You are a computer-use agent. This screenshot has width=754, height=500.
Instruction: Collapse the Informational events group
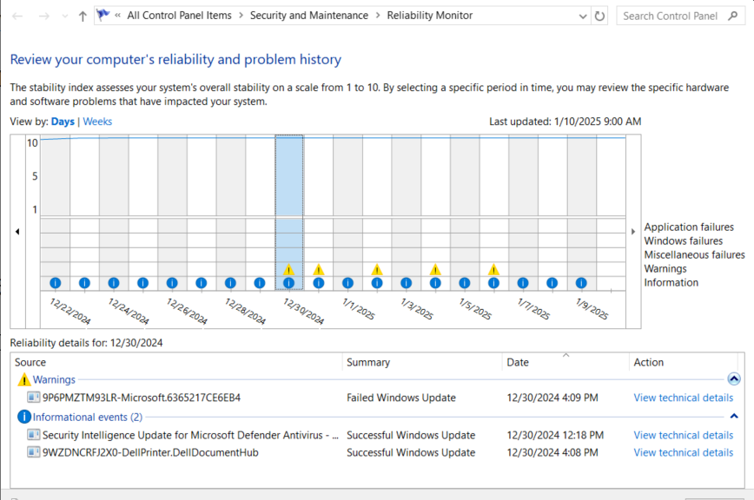click(x=734, y=416)
